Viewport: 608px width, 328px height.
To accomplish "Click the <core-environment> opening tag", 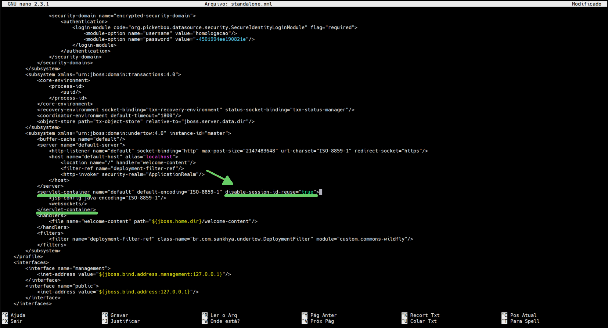I will (64, 80).
